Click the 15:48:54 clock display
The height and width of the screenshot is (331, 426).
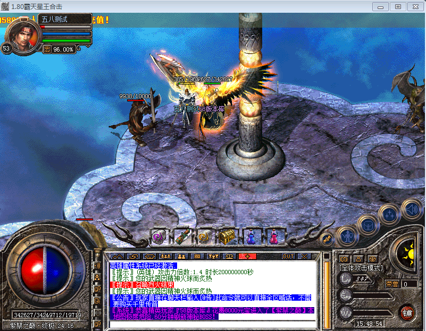pyautogui.click(x=370, y=324)
